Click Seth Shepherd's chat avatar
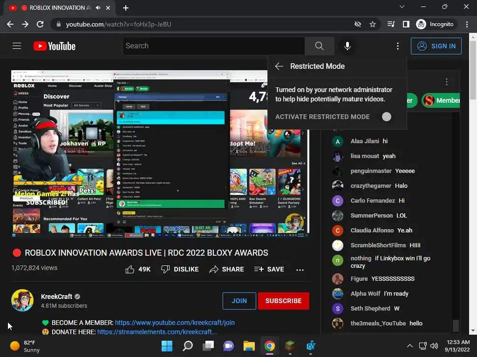The width and height of the screenshot is (477, 357). 337,309
